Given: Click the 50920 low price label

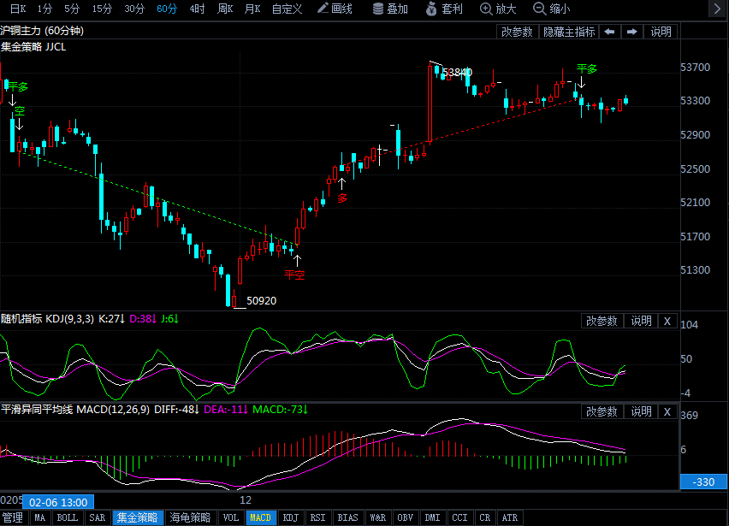Looking at the screenshot, I should (x=261, y=301).
